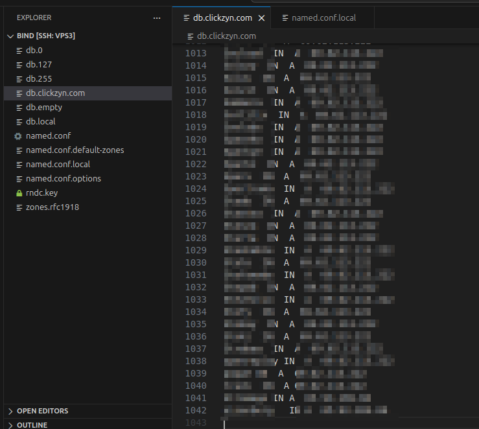Screen dimensions: 479x429
Task: Select db.empty in the file tree
Action: pos(43,108)
